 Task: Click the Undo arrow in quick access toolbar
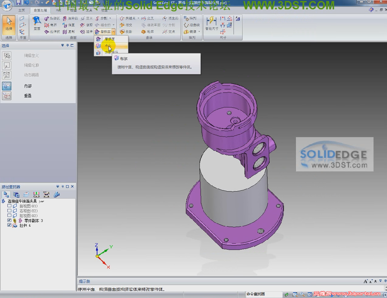point(26,3)
